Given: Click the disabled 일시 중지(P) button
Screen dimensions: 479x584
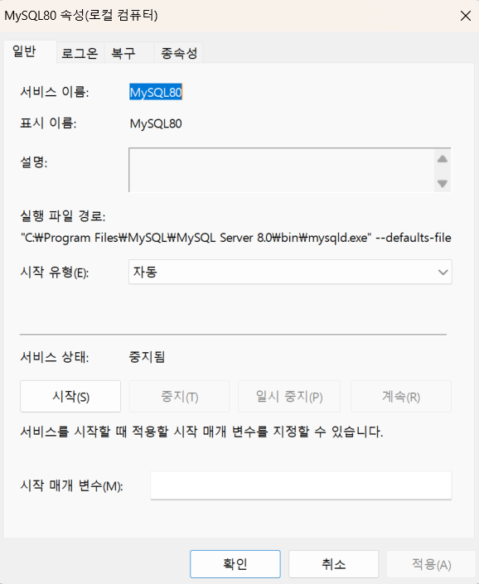Looking at the screenshot, I should click(289, 396).
